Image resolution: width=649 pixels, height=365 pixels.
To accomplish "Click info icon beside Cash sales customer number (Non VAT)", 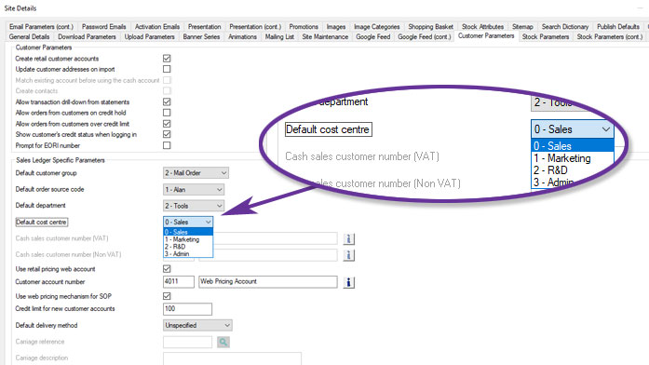I will [x=348, y=255].
